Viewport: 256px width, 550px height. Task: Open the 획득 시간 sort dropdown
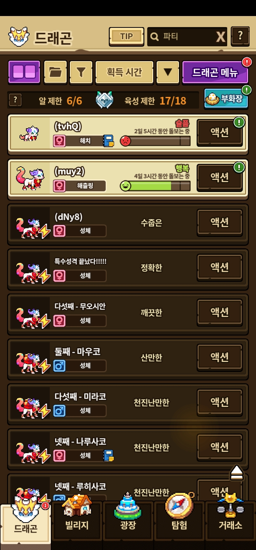coord(124,72)
